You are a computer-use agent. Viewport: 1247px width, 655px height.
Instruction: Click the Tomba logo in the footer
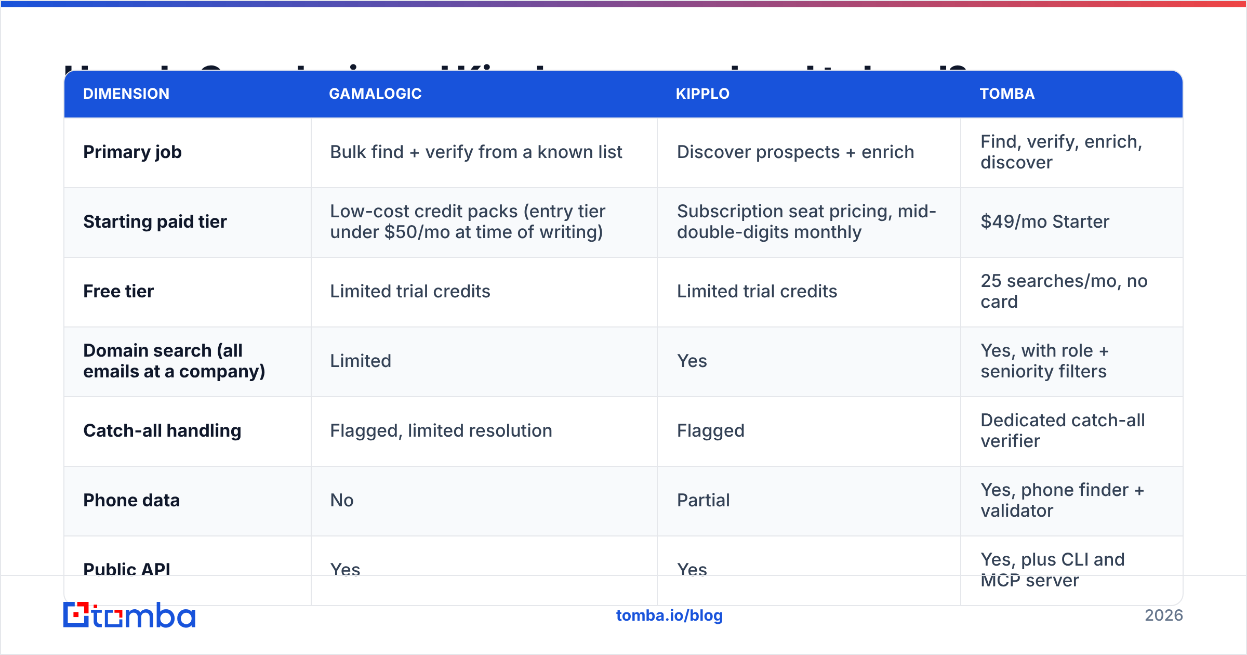[x=129, y=615]
